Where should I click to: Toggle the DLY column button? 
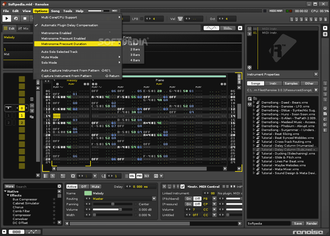click(x=147, y=176)
